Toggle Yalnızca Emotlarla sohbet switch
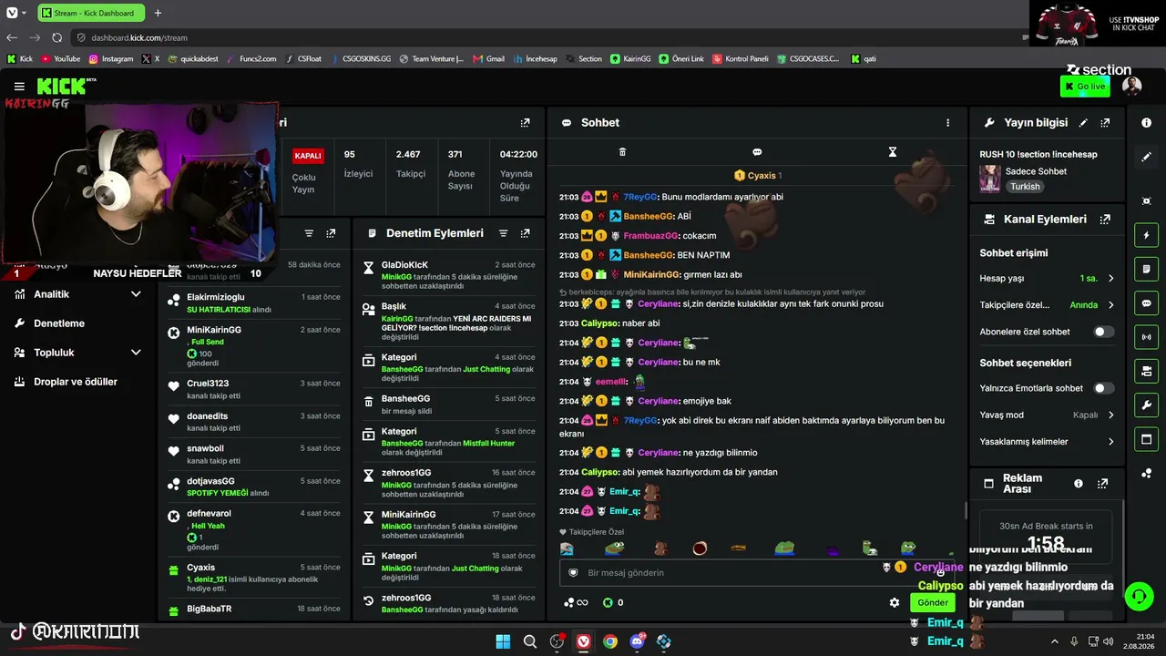This screenshot has height=656, width=1166. tap(1104, 388)
